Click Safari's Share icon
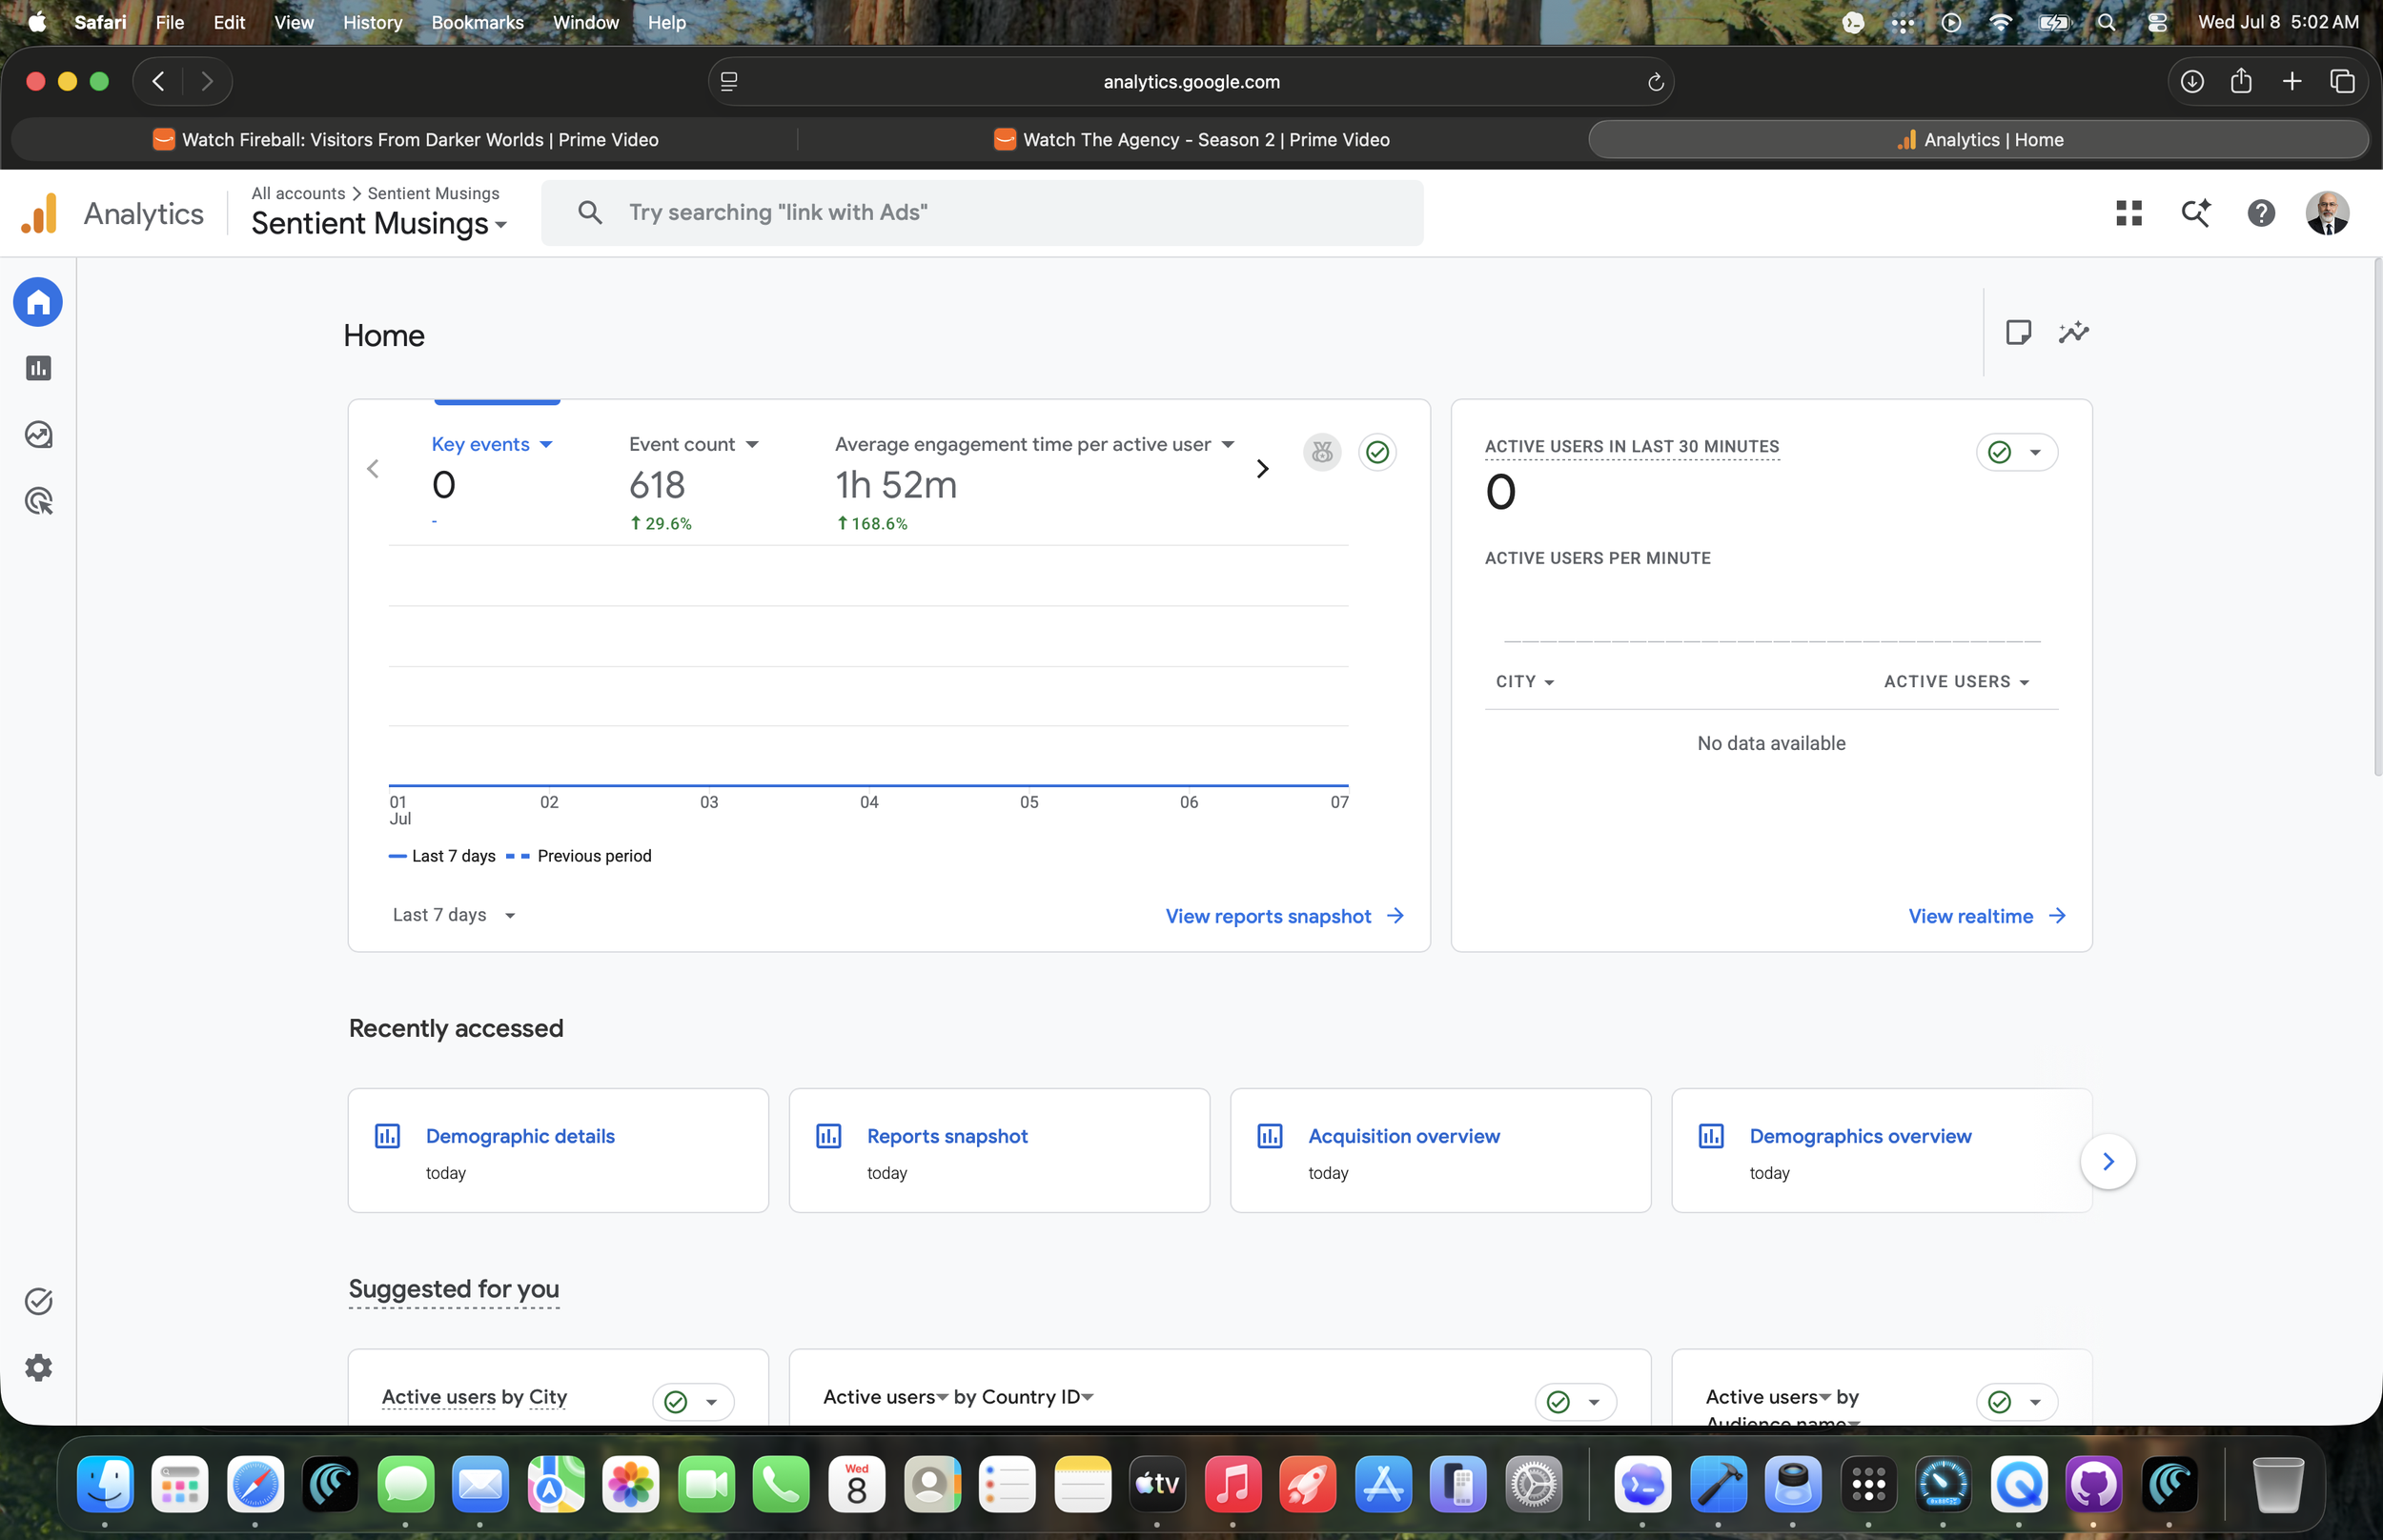 point(2241,81)
